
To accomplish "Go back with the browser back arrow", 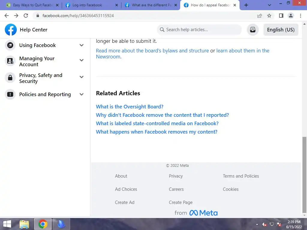I will pos(7,16).
